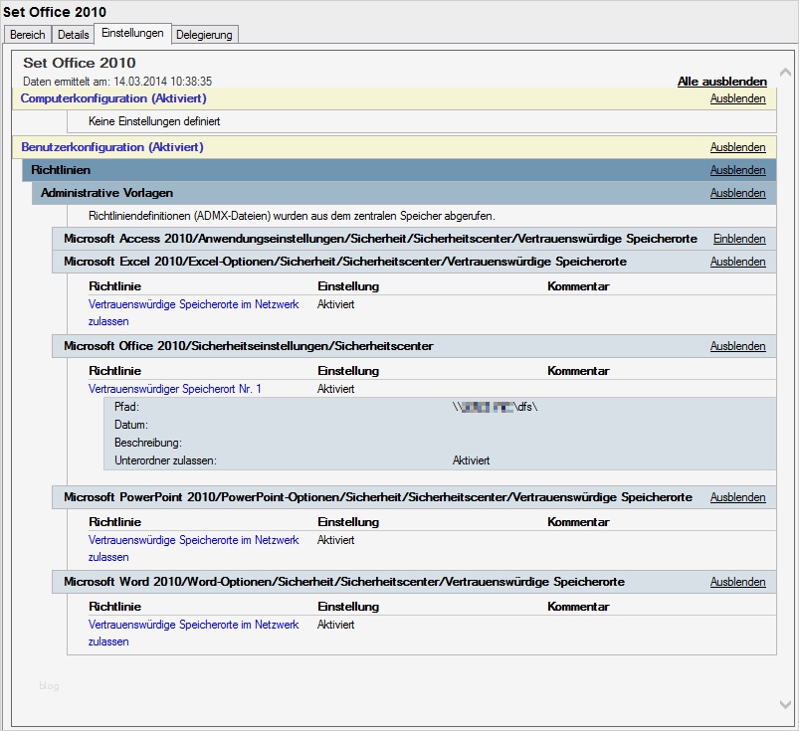799x731 pixels.
Task: Open the Word Vertrauenswürdige Speicherorte im Netzwerk policy
Action: click(192, 625)
